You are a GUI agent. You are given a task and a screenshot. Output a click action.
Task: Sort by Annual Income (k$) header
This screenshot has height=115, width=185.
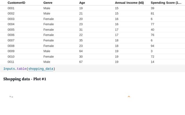[129, 3]
